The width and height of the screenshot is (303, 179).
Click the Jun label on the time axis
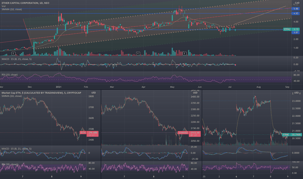pyautogui.click(x=200, y=87)
